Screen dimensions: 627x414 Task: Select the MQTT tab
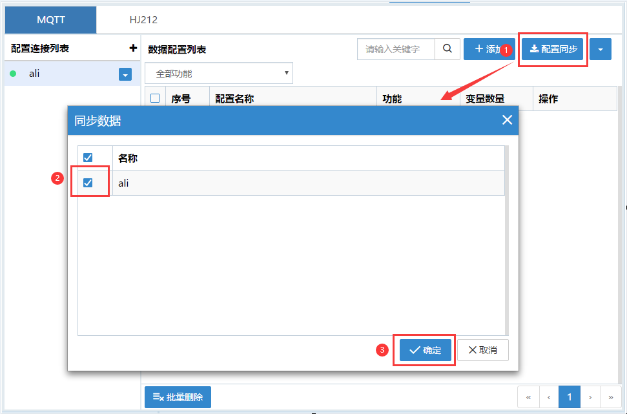[51, 20]
